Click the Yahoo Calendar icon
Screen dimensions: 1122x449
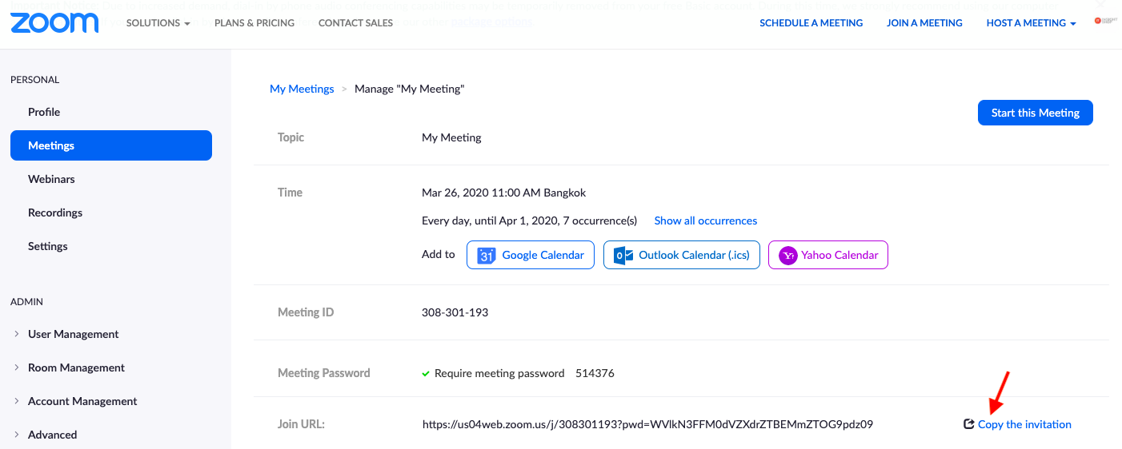point(788,256)
